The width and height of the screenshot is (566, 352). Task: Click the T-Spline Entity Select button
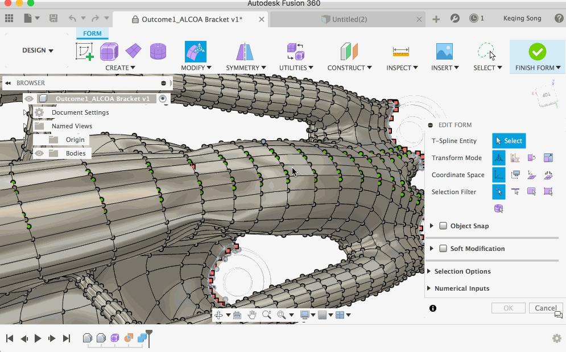point(509,141)
